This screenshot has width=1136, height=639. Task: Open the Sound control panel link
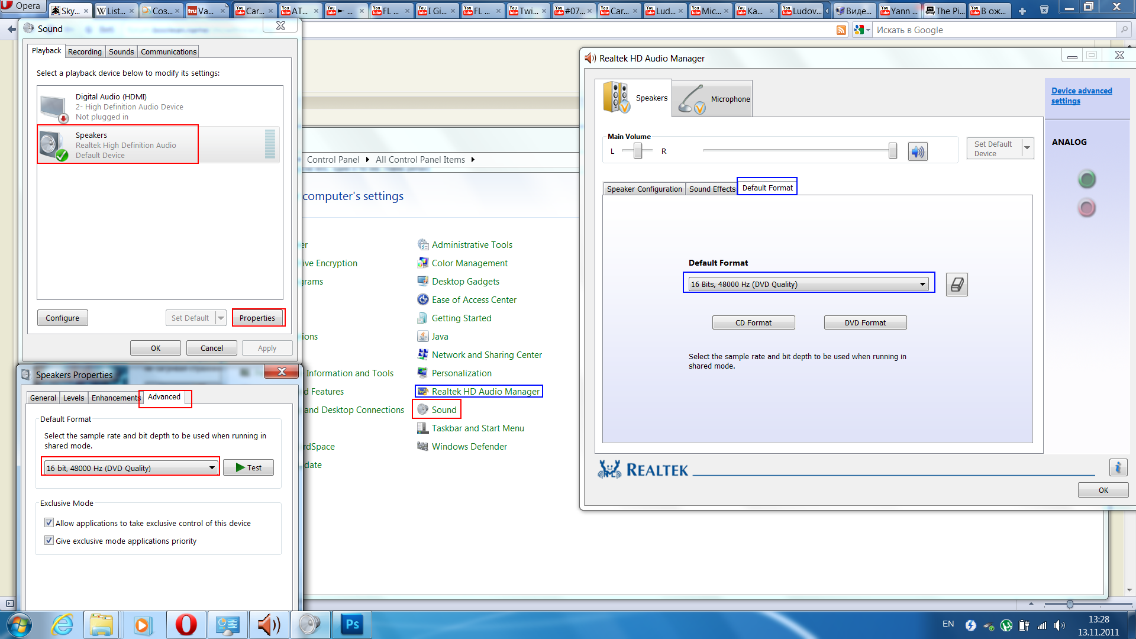pos(437,409)
